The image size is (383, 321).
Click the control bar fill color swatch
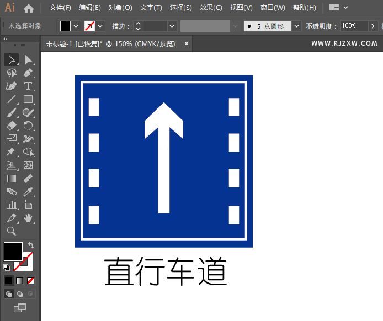(x=65, y=26)
